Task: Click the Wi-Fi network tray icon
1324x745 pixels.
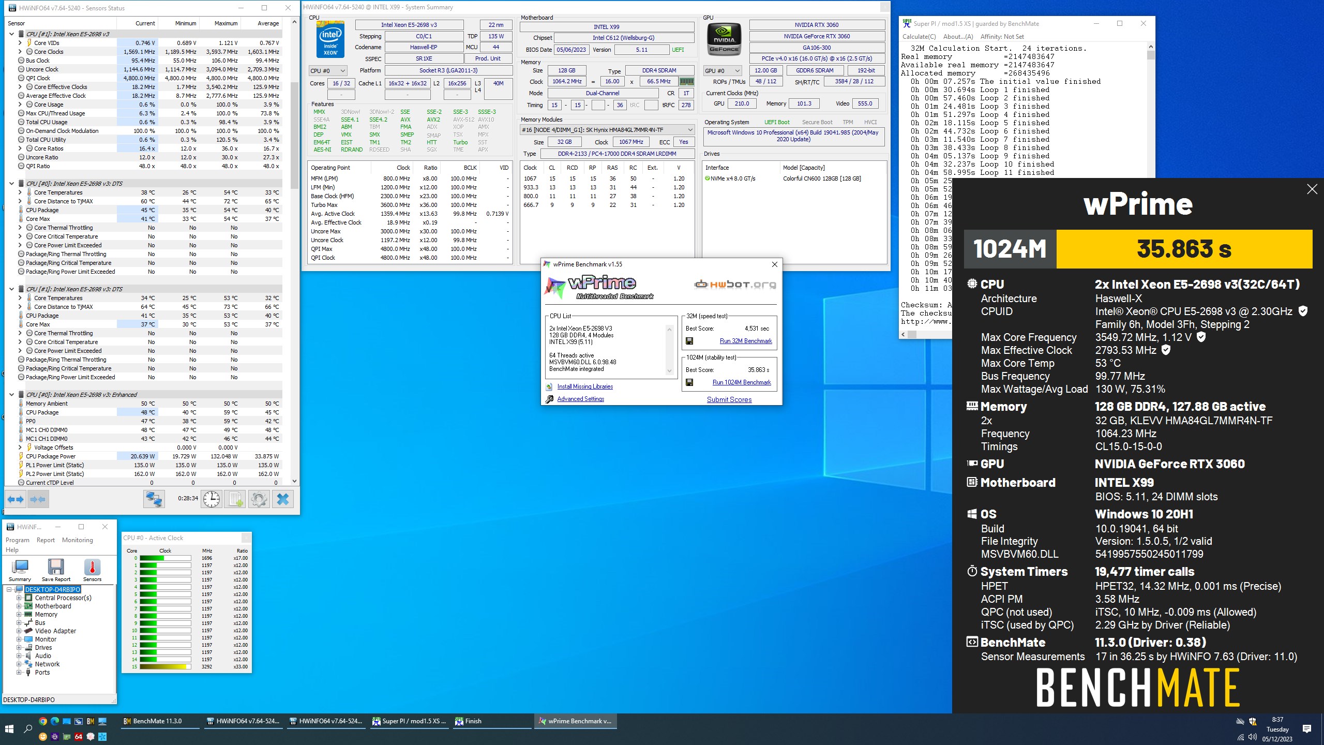Action: (1240, 737)
